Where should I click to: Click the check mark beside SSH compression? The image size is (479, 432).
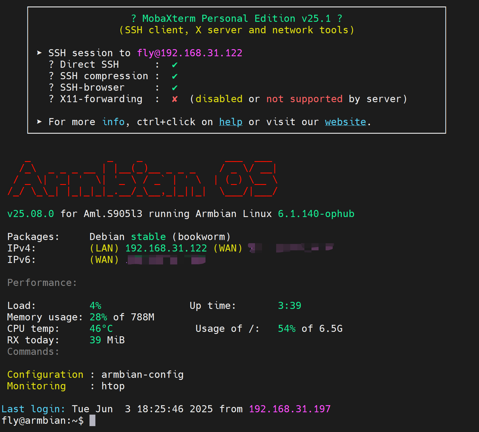175,76
